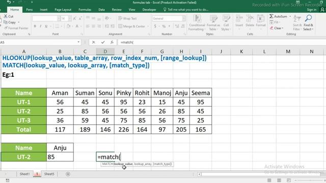Add a new sheet with plus button
The width and height of the screenshot is (326, 183).
pyautogui.click(x=68, y=174)
